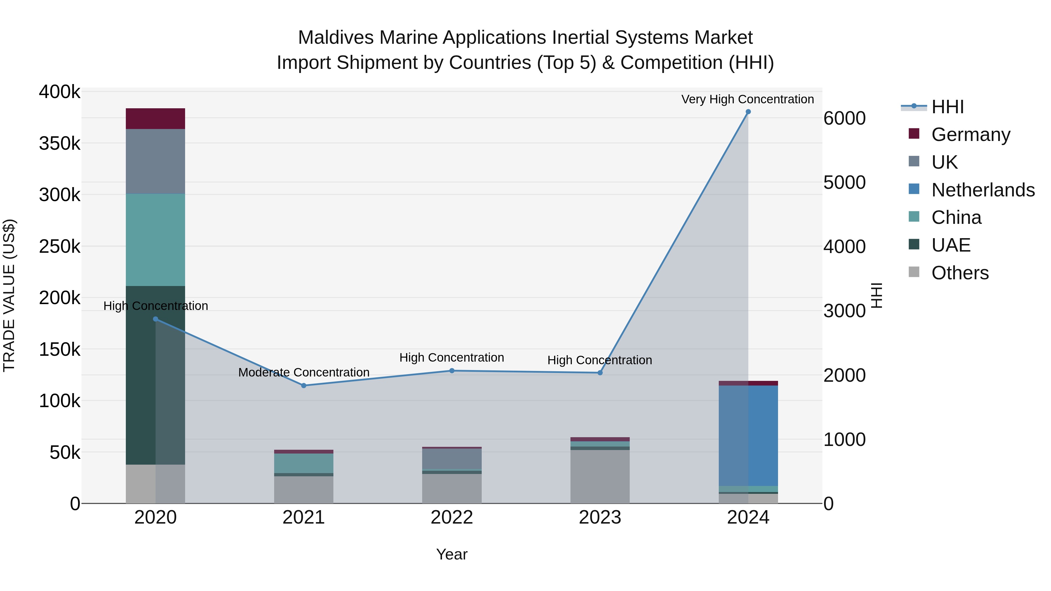Image resolution: width=1051 pixels, height=591 pixels.
Task: Click the 2020 HHI data point
Action: (x=155, y=319)
